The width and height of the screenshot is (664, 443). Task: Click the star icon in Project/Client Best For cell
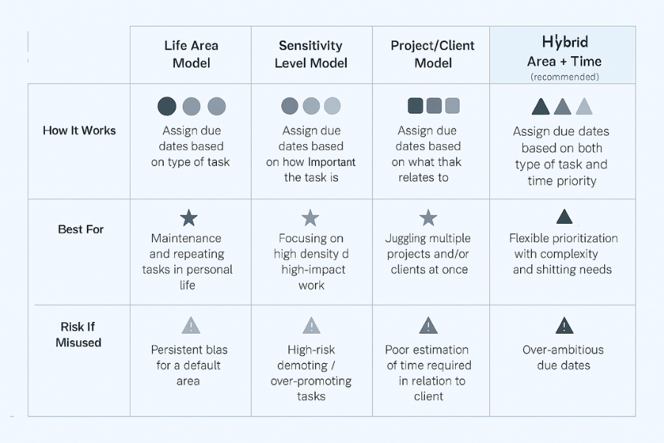tap(428, 218)
